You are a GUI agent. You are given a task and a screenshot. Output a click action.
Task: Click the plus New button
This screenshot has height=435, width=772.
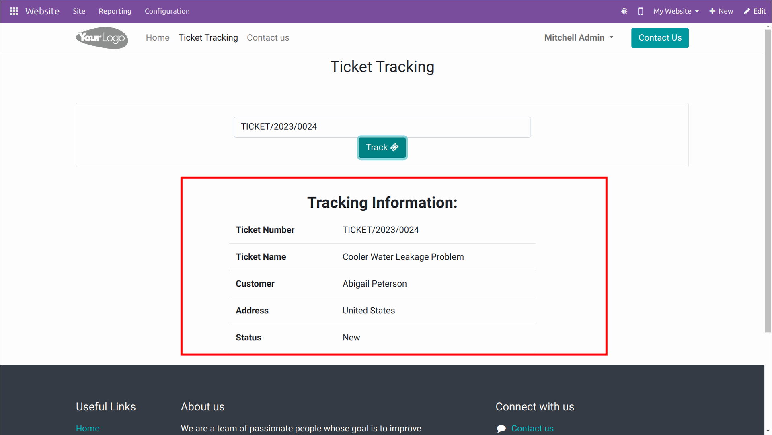click(x=721, y=11)
